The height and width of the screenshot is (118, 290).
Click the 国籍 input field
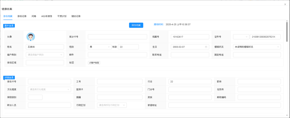point(120,97)
